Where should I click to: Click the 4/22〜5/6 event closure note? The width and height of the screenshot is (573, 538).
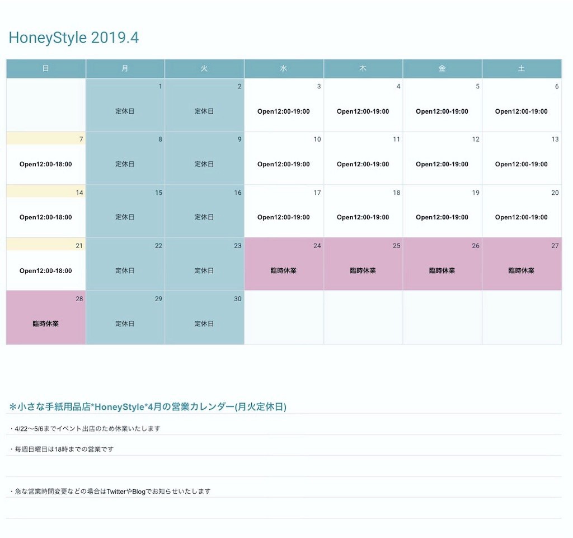[x=85, y=428]
